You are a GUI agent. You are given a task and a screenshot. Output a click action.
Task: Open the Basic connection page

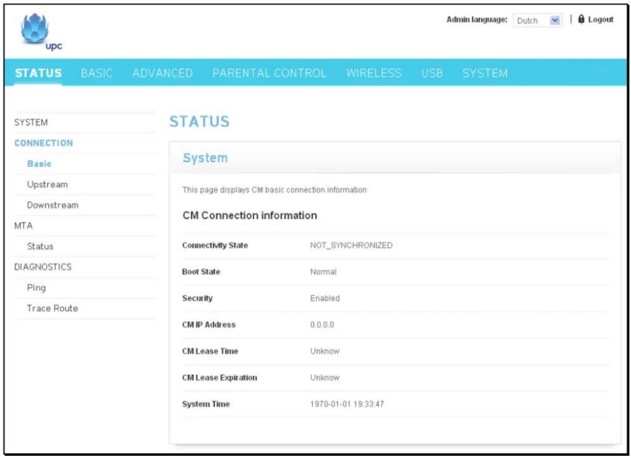(39, 163)
